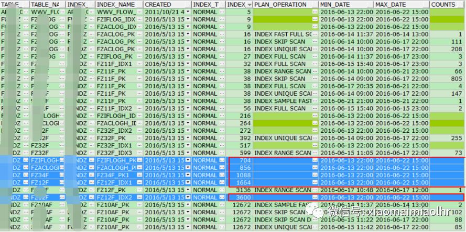
Task: Select the COUNTS cell showing 208
Action: click(447, 49)
